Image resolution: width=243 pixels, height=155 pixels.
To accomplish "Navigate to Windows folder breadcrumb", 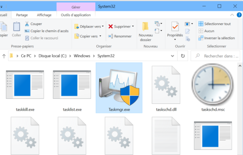I will pyautogui.click(x=82, y=56).
